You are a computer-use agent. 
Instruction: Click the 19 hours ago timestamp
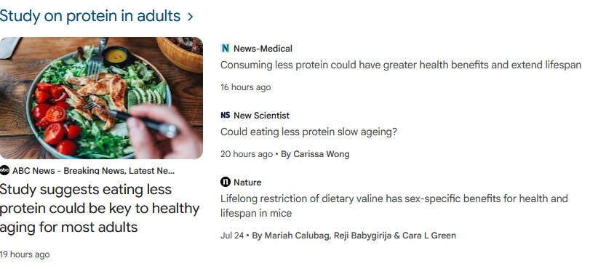[25, 254]
